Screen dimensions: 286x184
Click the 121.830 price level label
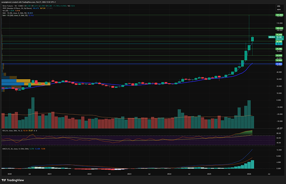click(x=279, y=15)
